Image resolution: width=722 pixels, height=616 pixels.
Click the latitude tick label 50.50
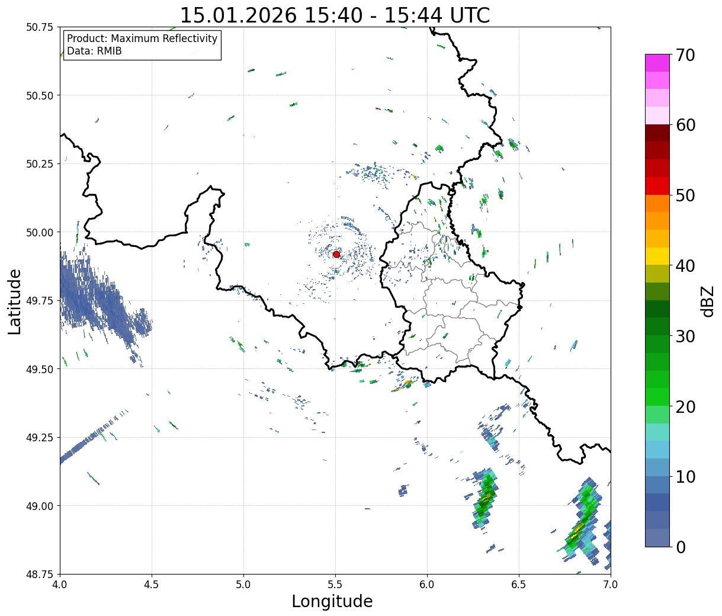[40, 95]
